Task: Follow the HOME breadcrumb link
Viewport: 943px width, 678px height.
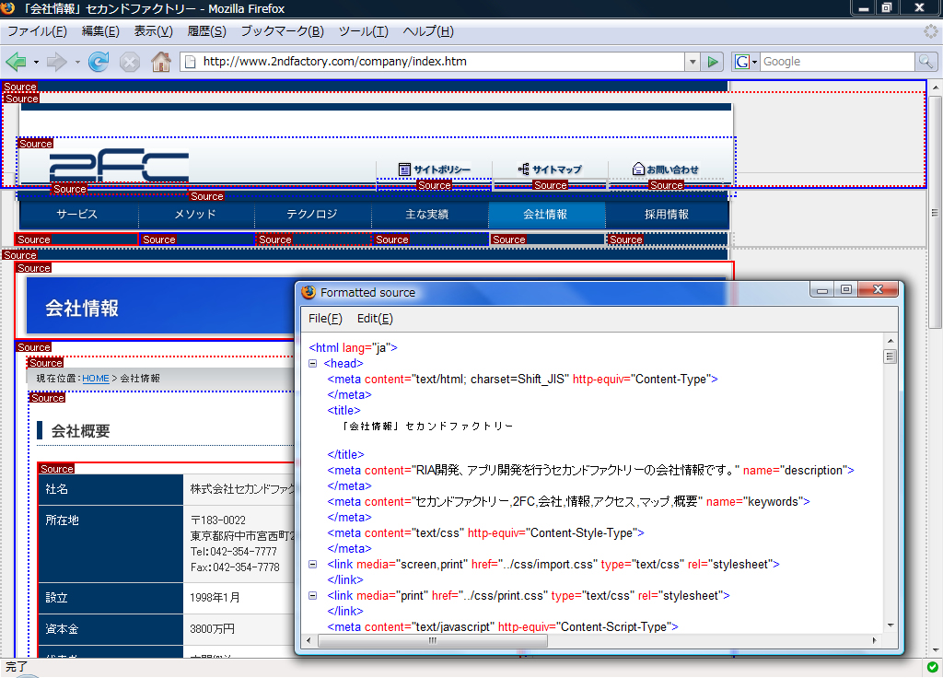Action: point(96,379)
